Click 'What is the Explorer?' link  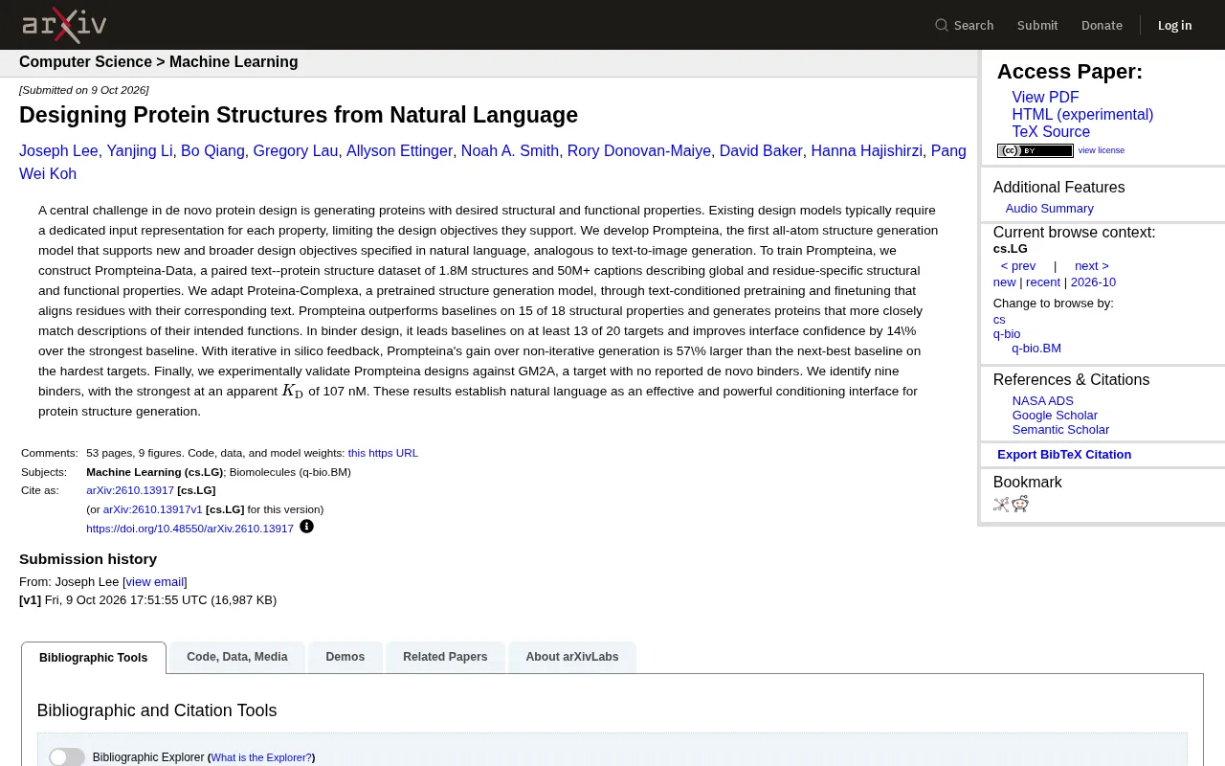coord(261,757)
